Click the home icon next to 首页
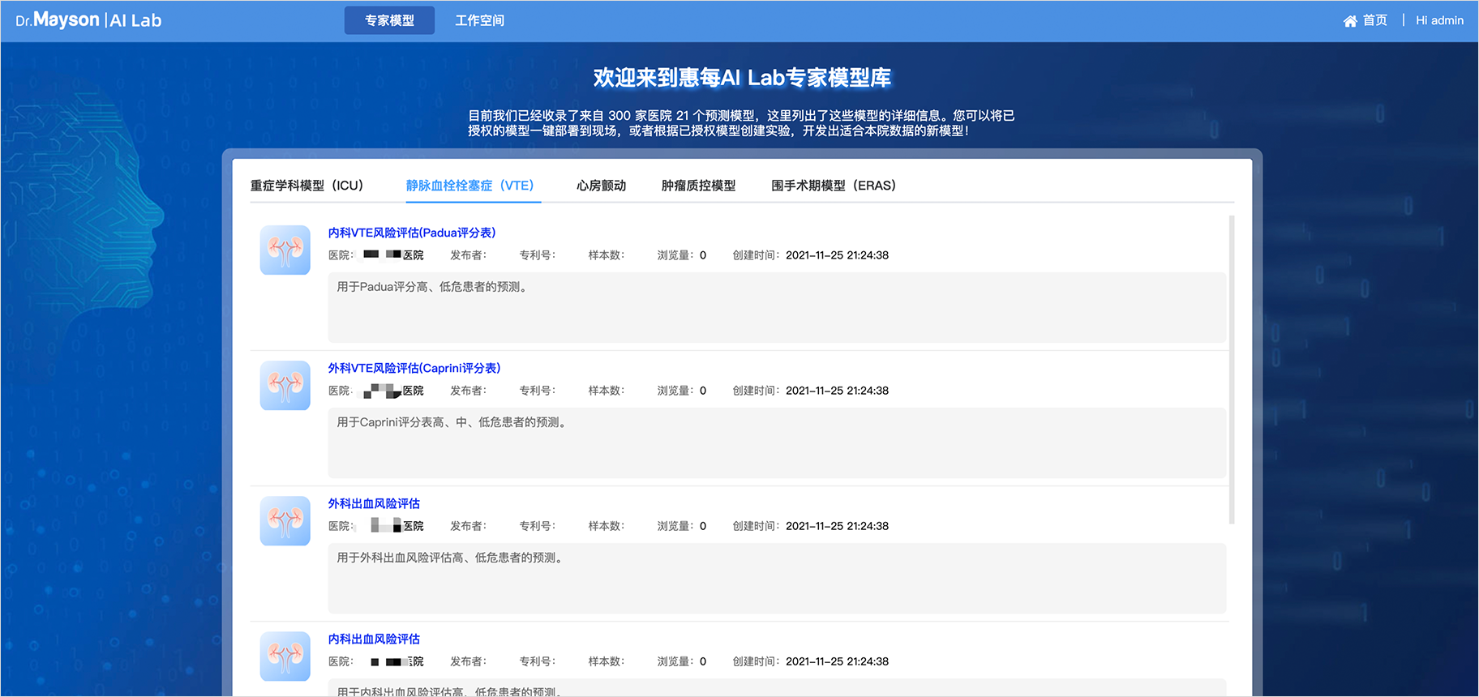This screenshot has width=1479, height=697. tap(1350, 21)
